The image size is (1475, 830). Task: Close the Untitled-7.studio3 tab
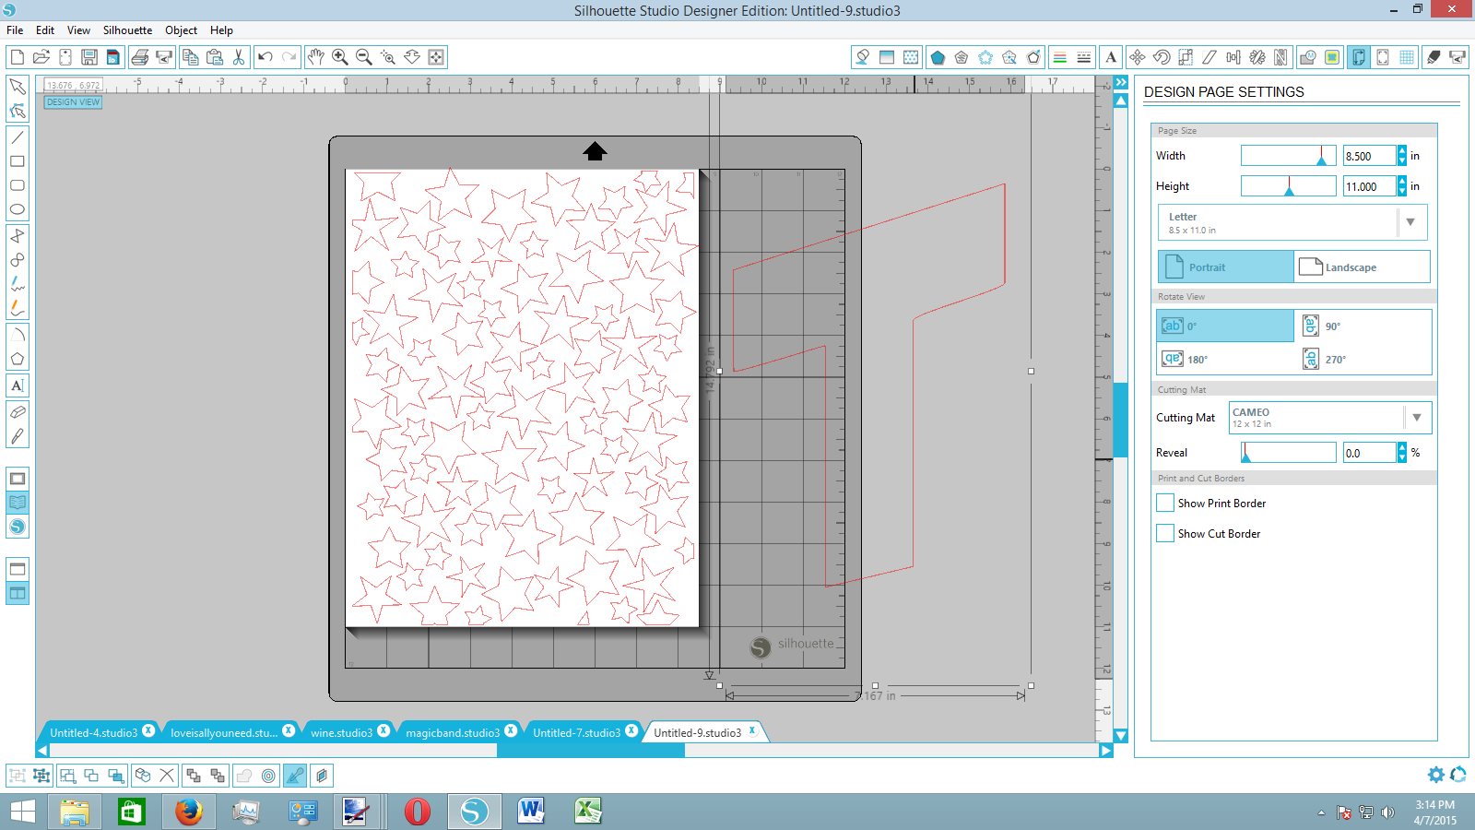pos(631,731)
